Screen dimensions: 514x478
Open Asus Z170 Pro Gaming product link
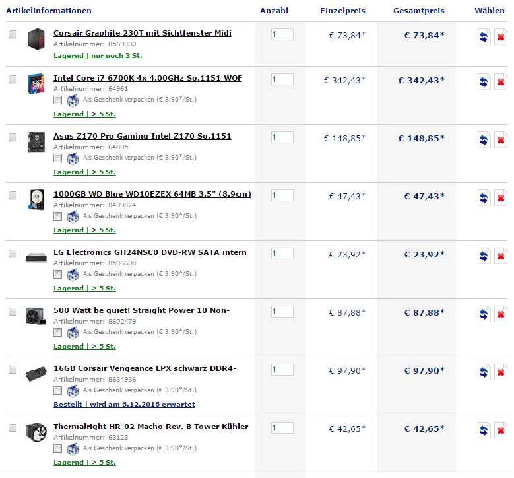(143, 136)
